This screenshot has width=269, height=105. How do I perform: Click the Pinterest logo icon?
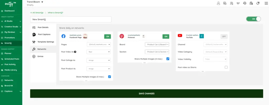tap(122, 36)
